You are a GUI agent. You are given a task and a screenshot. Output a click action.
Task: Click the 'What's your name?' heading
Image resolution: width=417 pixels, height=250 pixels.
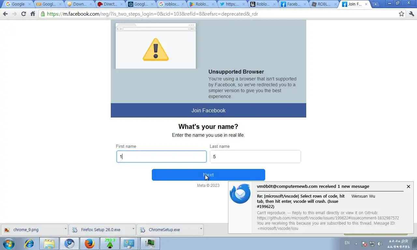[x=208, y=127]
